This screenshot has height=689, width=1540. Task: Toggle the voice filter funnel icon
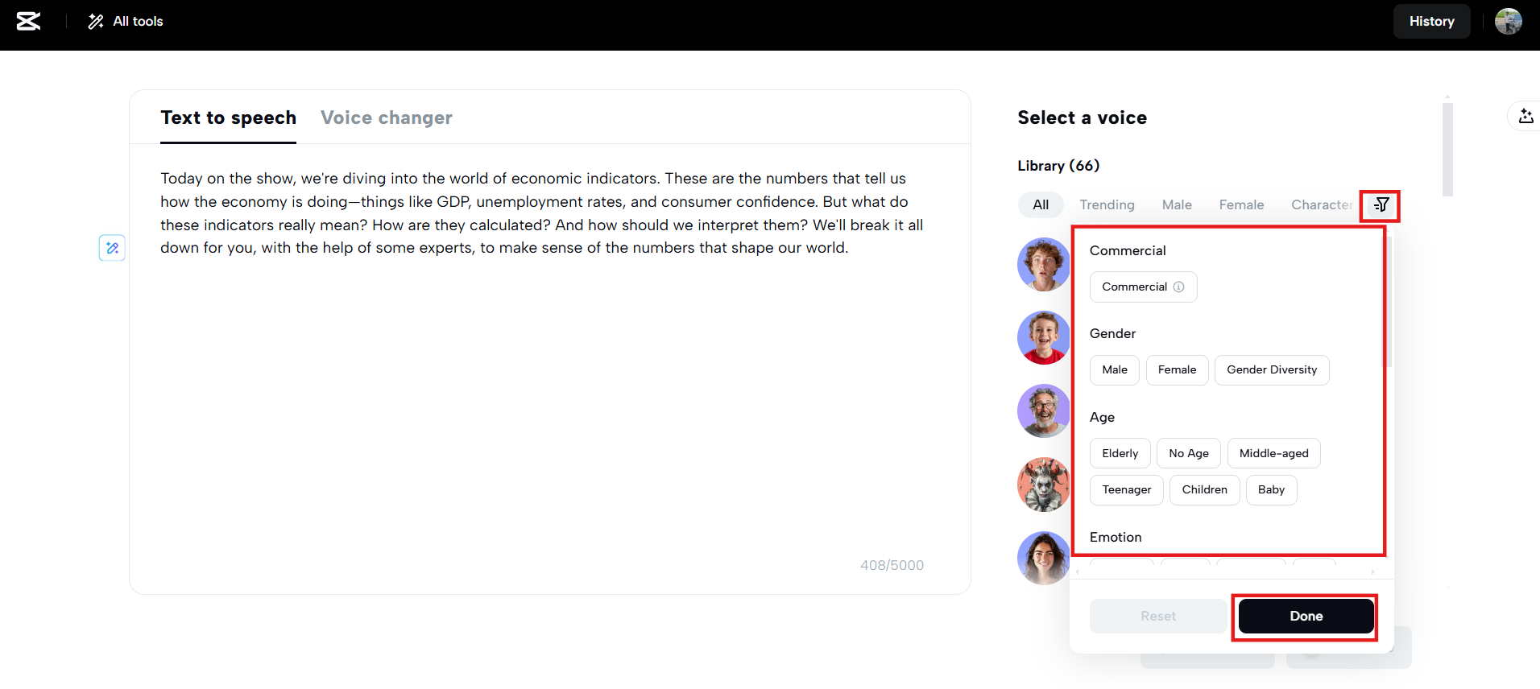(1381, 205)
